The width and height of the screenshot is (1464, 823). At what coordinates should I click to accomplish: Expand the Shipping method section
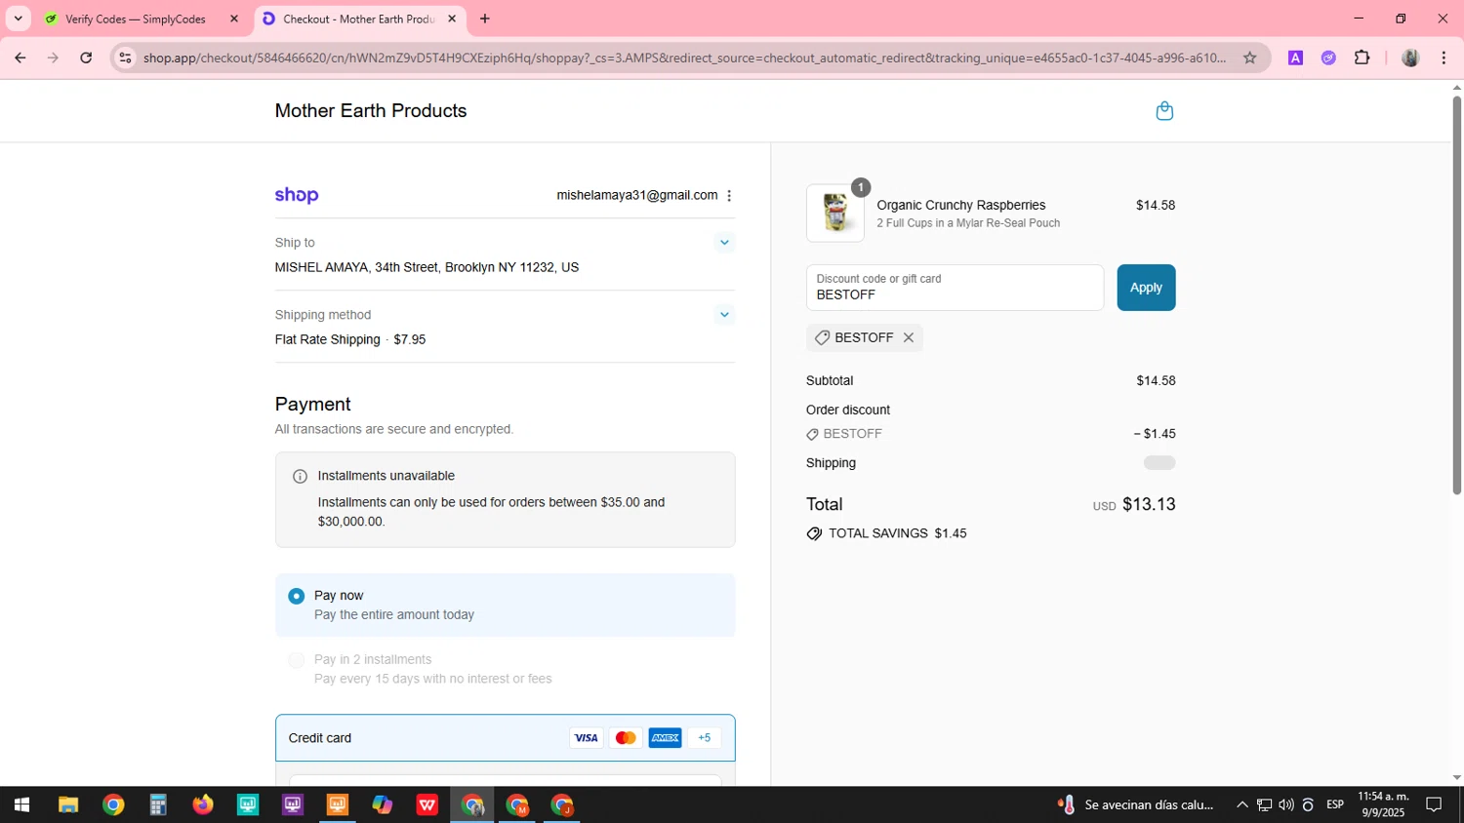pyautogui.click(x=724, y=315)
